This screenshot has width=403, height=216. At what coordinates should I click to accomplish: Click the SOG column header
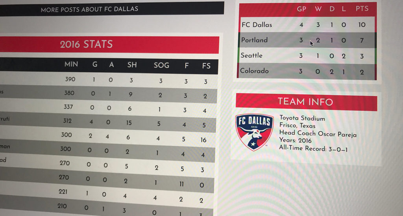[x=161, y=65]
